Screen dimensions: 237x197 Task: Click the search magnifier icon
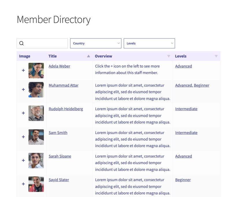click(x=21, y=43)
